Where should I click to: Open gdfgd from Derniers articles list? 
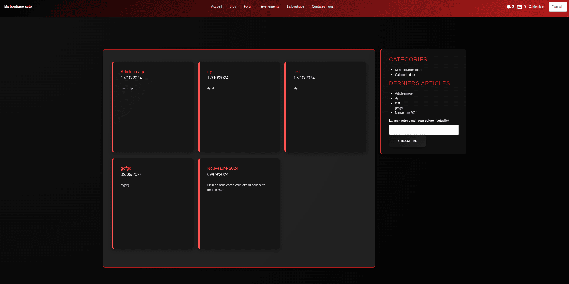click(399, 108)
